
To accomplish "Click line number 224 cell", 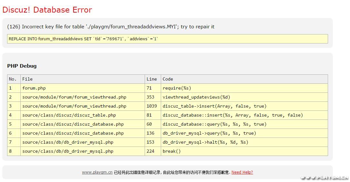I will pos(153,151).
